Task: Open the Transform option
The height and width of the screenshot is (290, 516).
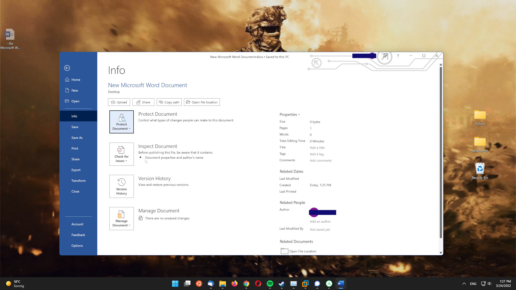Action: tap(78, 181)
